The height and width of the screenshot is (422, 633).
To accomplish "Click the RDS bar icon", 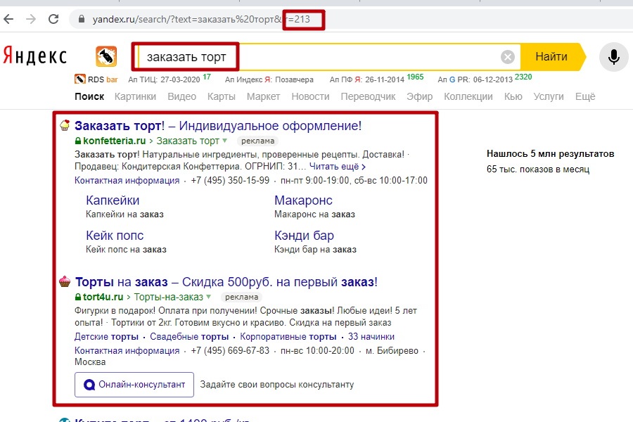I will [x=80, y=79].
